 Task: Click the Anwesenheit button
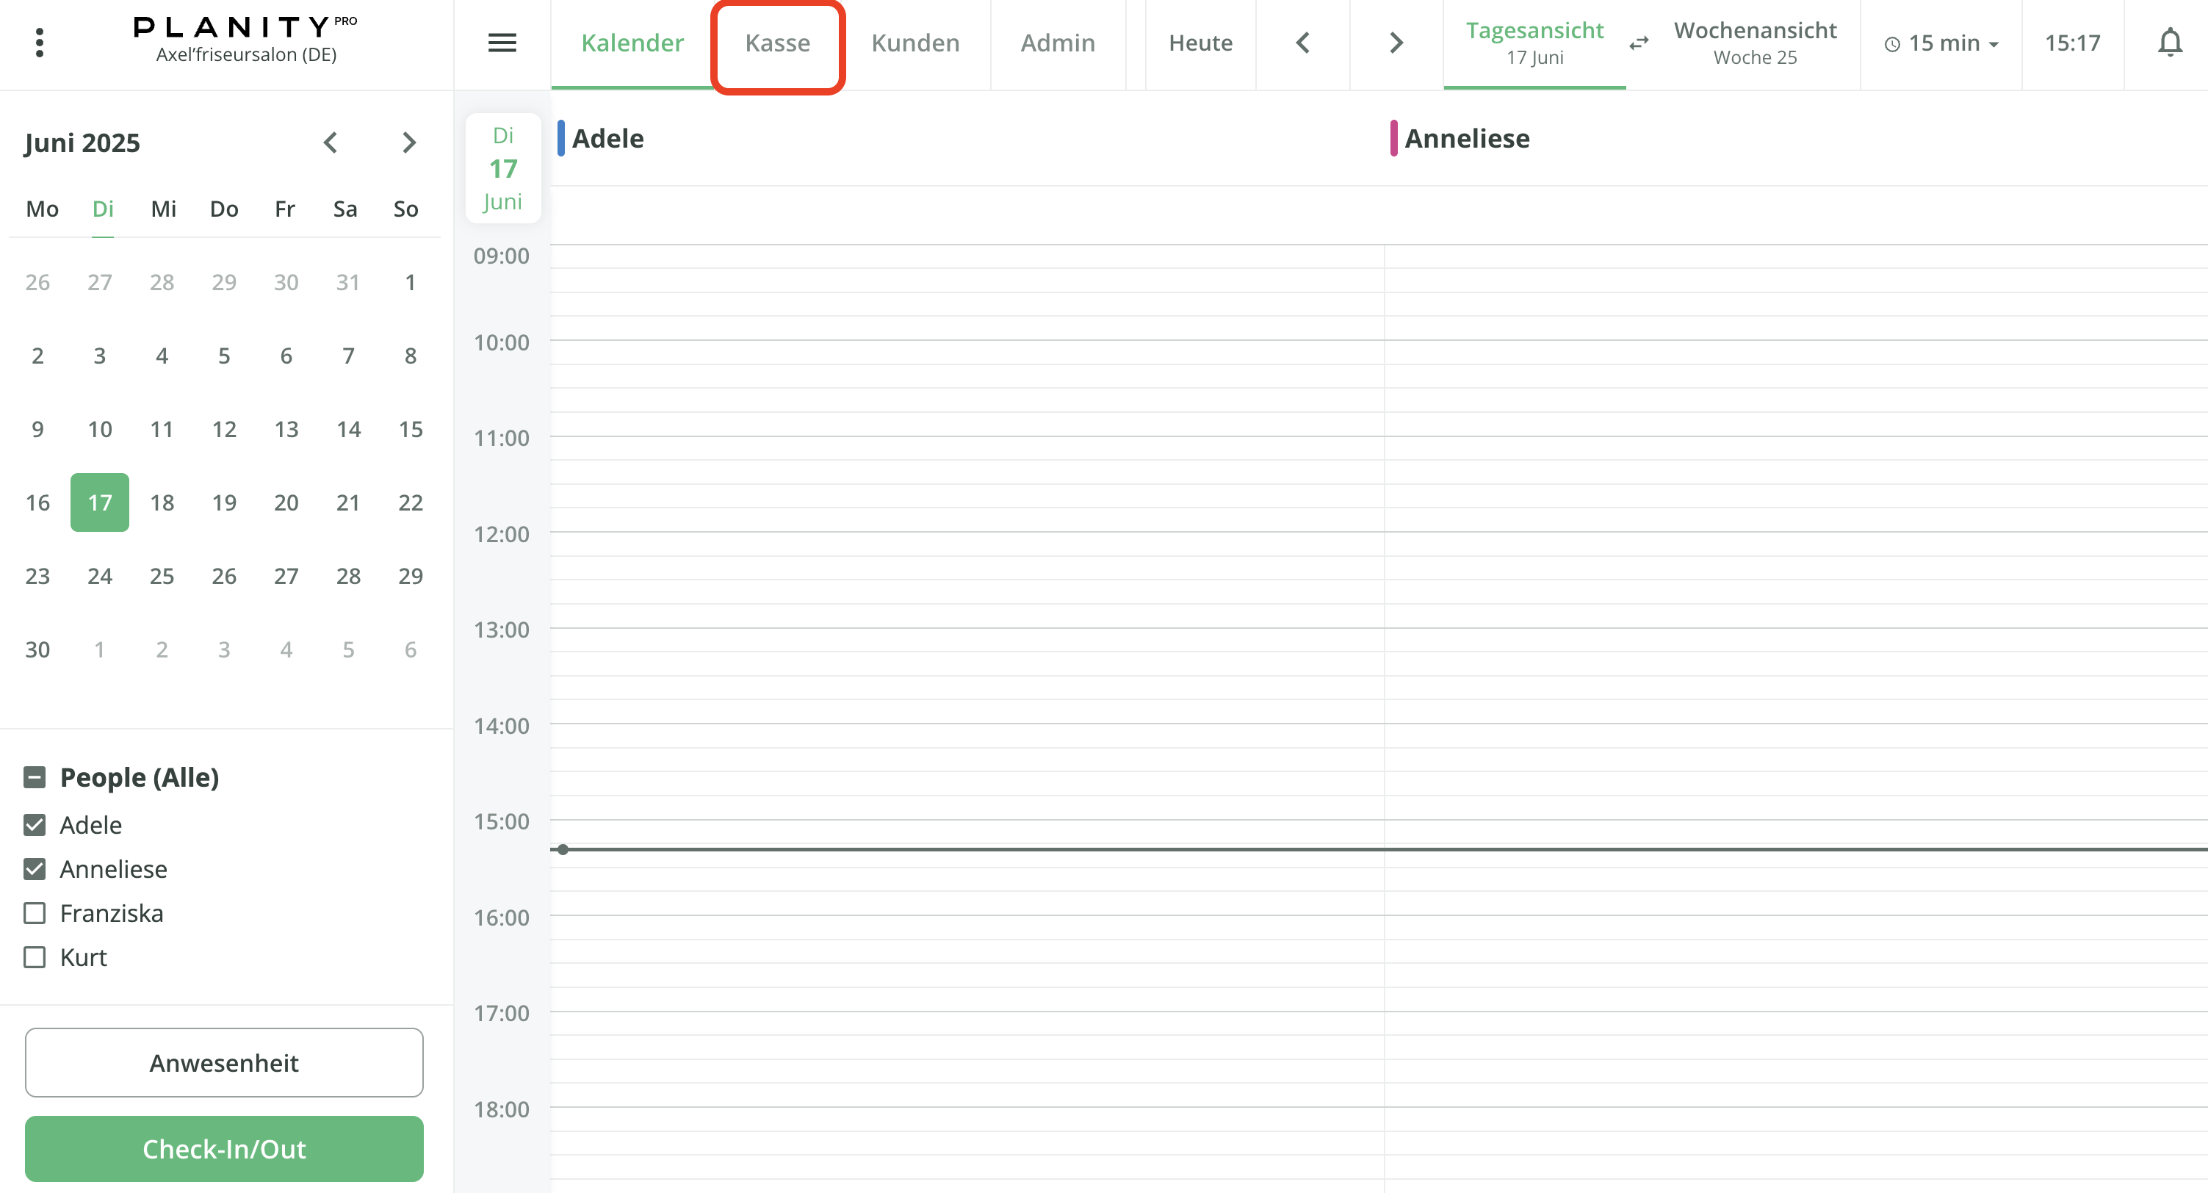click(x=224, y=1062)
